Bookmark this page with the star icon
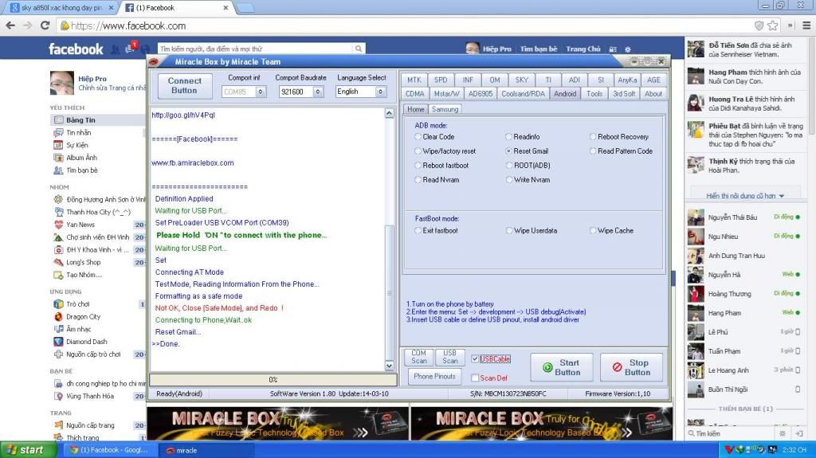 (773, 25)
